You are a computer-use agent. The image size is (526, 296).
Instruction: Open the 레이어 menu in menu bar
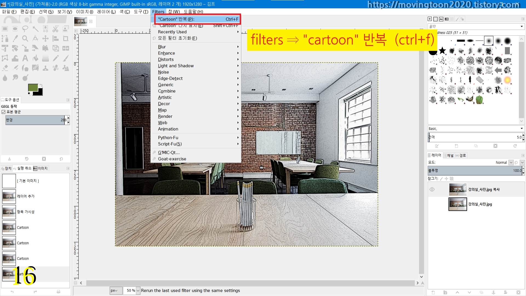click(106, 12)
